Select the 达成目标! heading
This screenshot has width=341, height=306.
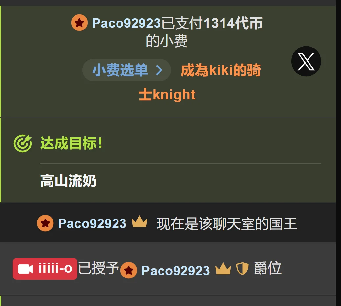point(71,143)
